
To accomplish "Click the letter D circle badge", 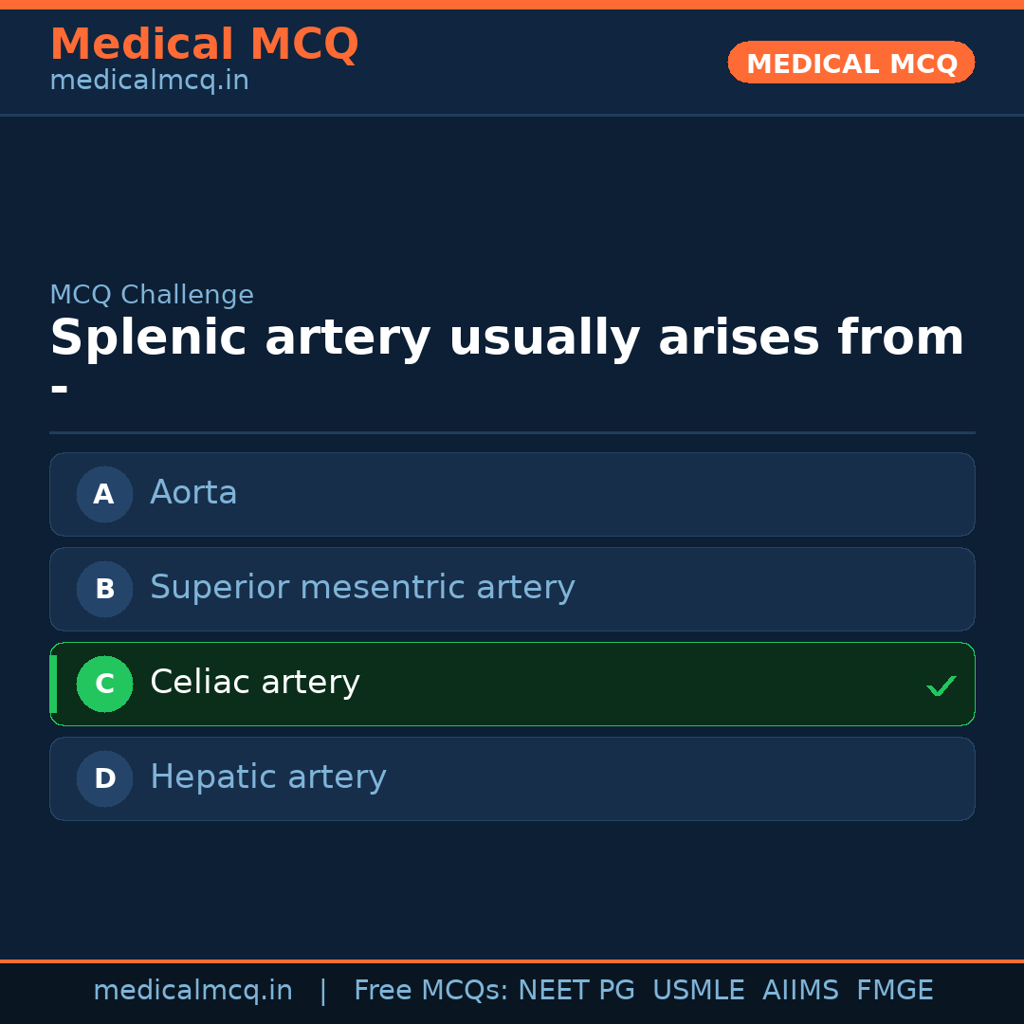I will coord(104,778).
